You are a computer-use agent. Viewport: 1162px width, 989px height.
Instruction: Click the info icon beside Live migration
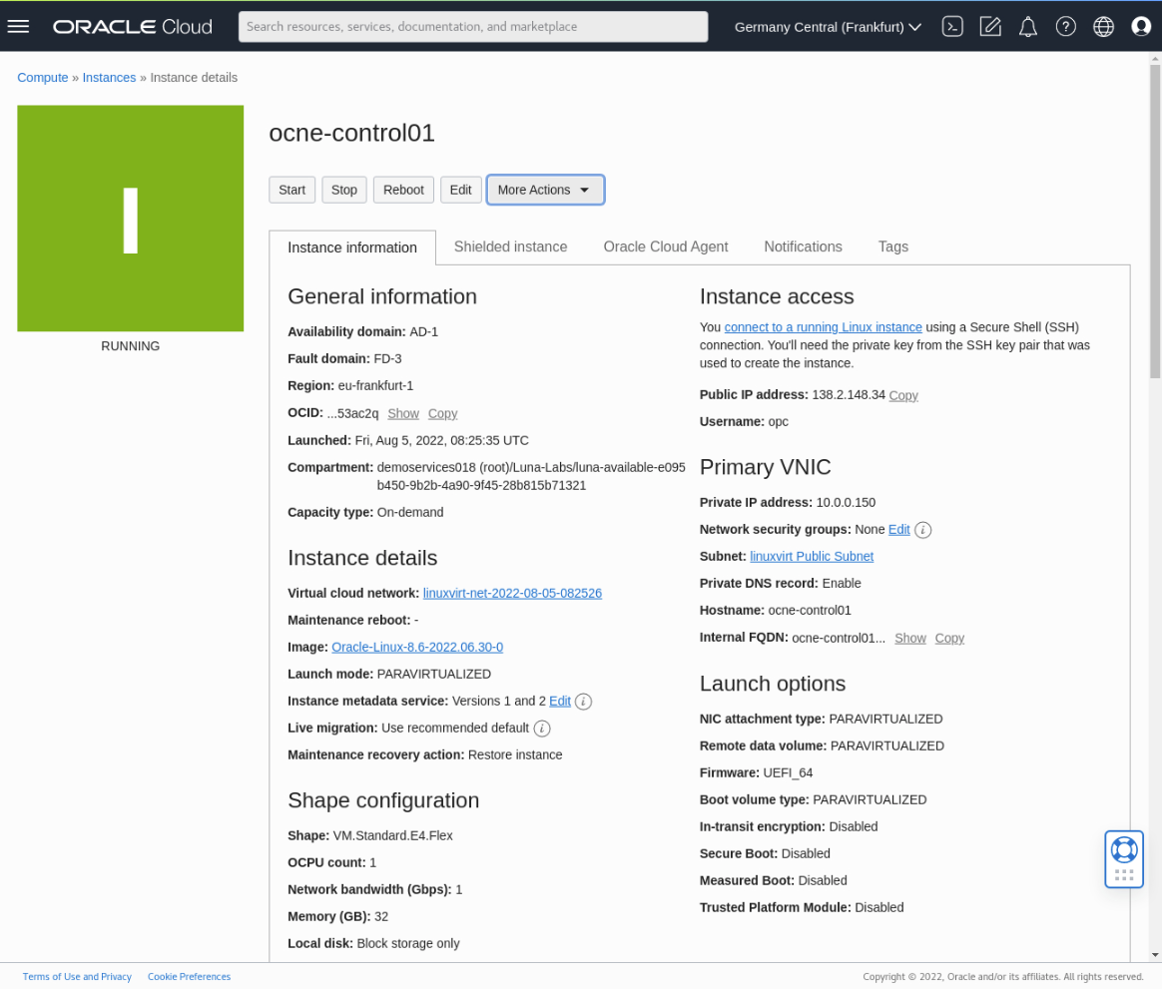tap(542, 728)
